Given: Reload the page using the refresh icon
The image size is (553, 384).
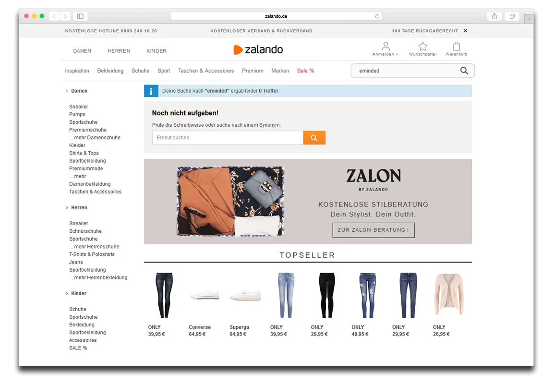Looking at the screenshot, I should pyautogui.click(x=377, y=16).
